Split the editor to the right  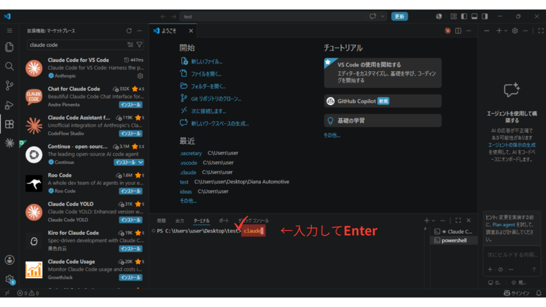(458, 30)
